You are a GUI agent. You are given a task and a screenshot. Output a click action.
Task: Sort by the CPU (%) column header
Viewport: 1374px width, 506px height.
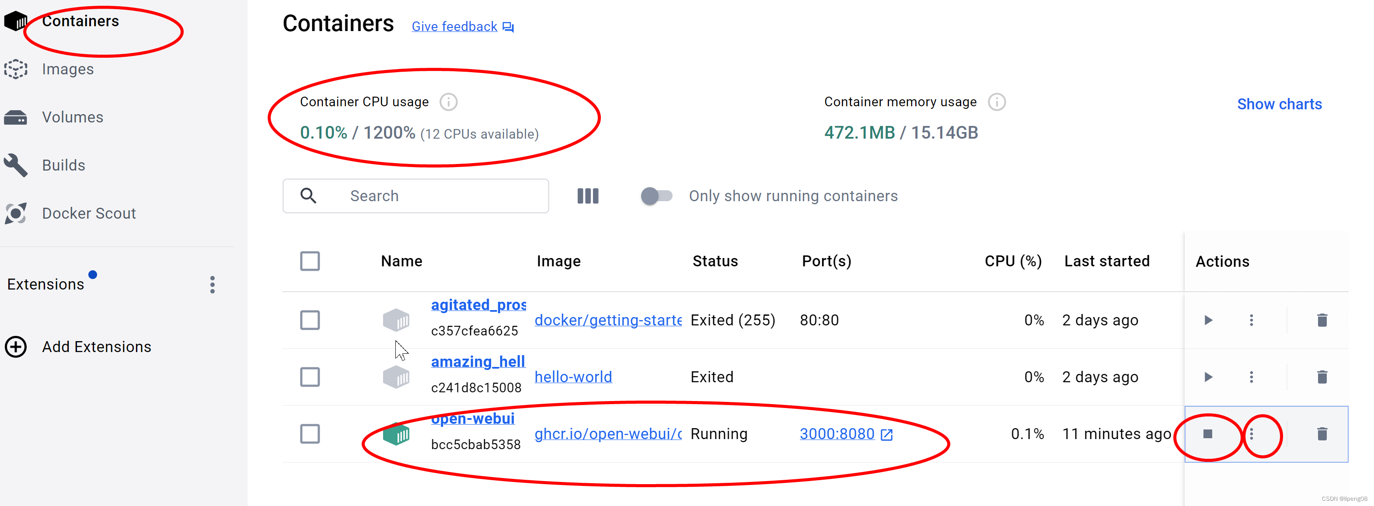point(1013,261)
